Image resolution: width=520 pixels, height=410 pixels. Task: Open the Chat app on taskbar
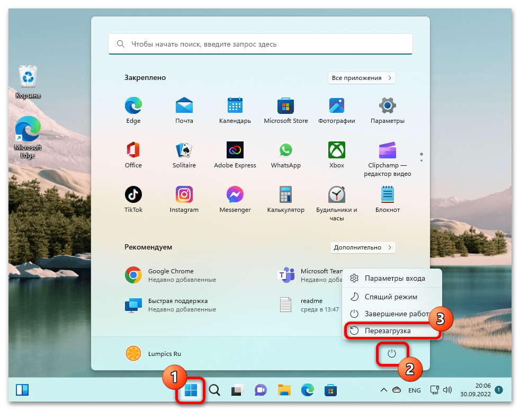(x=261, y=390)
